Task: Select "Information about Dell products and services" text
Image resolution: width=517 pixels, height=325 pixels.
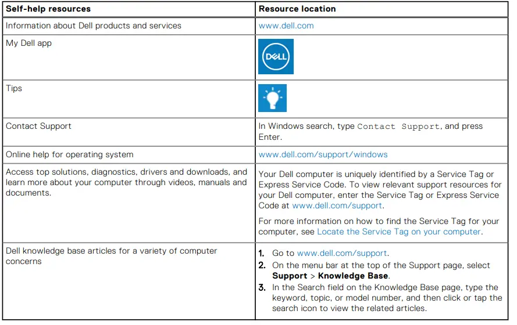Action: point(94,26)
